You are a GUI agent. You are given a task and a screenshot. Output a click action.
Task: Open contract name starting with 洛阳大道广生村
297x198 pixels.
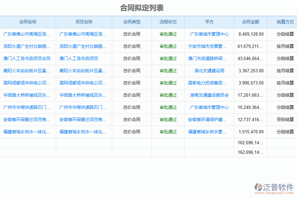[x=27, y=47]
